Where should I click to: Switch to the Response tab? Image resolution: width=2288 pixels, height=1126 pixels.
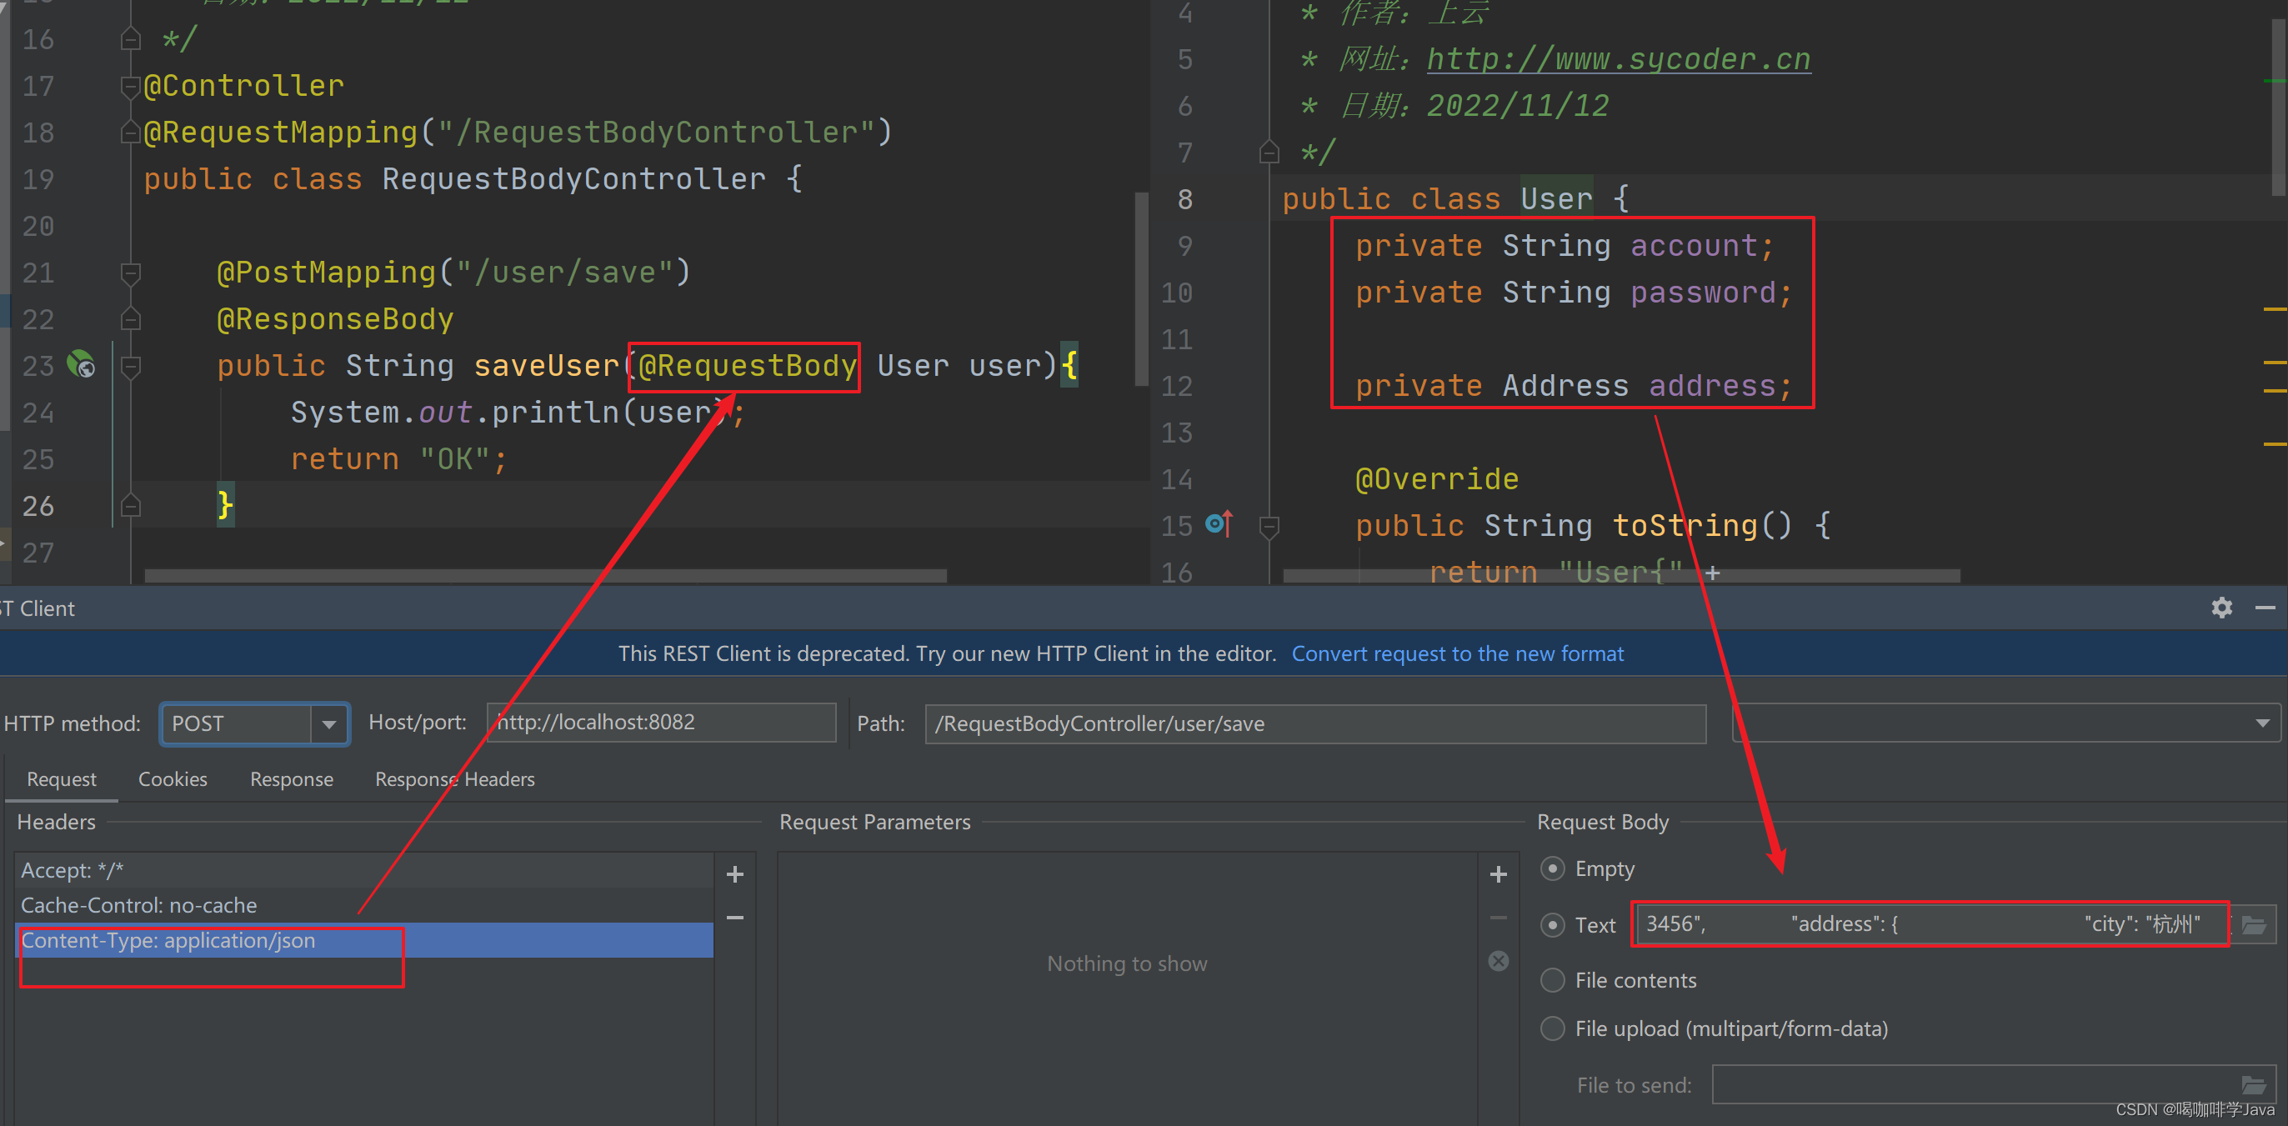(x=292, y=778)
